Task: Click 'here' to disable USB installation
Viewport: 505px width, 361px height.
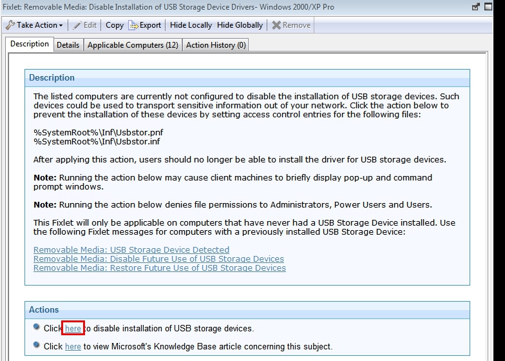Action: coord(73,328)
